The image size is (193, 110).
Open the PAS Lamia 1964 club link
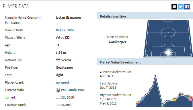pos(73,90)
